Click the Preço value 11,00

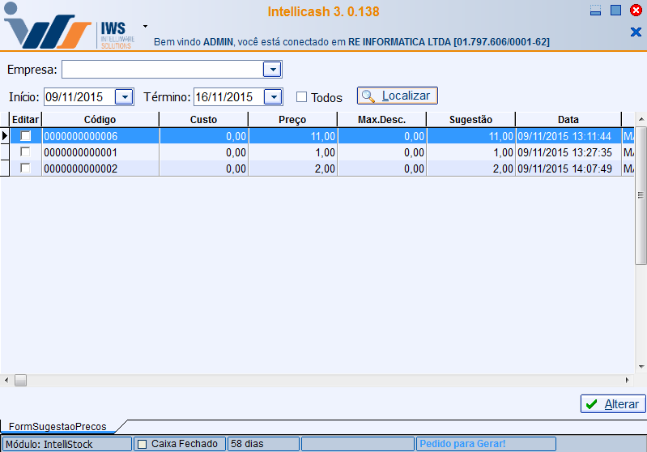pyautogui.click(x=293, y=136)
